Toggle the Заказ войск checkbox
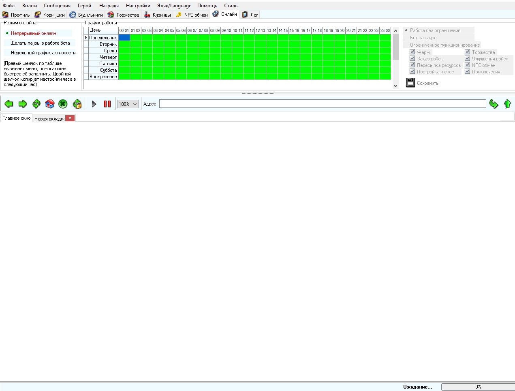Image resolution: width=515 pixels, height=391 pixels. (x=412, y=58)
